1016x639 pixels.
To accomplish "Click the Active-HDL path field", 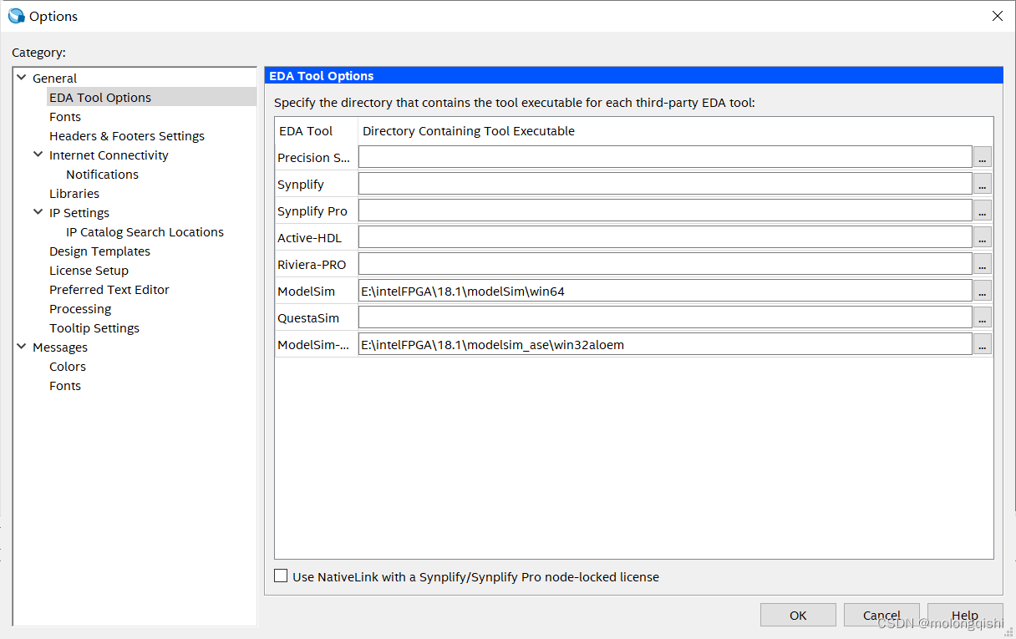I will click(665, 237).
